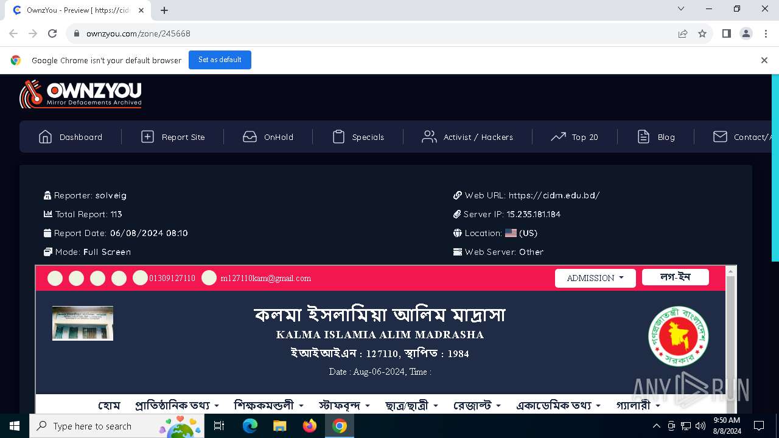Open the OnHold inbox icon

point(250,137)
